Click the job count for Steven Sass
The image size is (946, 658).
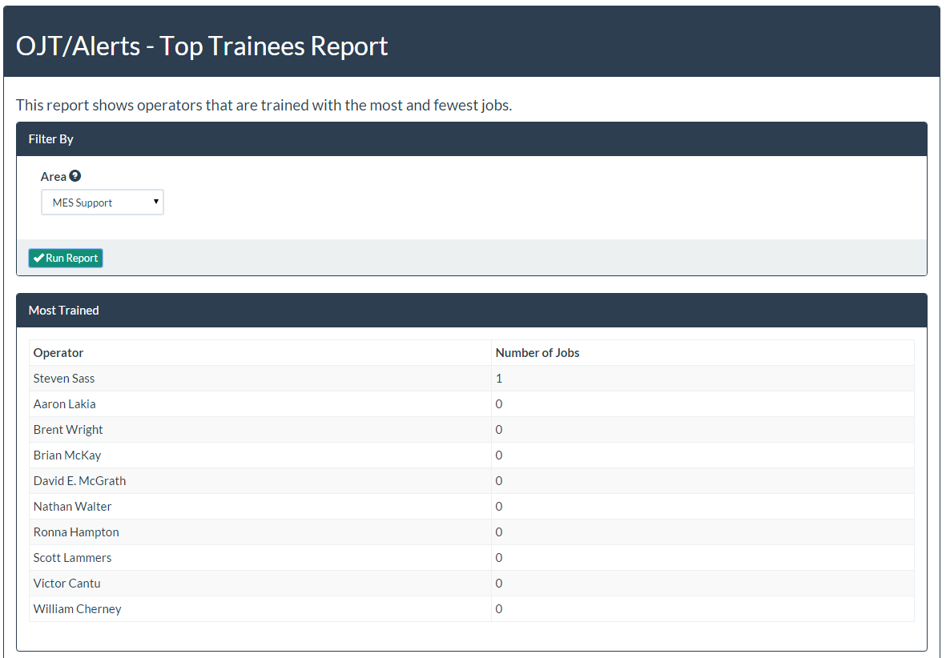coord(499,379)
